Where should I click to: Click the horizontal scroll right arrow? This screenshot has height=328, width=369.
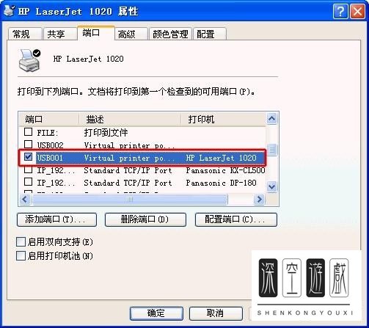[x=259, y=200]
